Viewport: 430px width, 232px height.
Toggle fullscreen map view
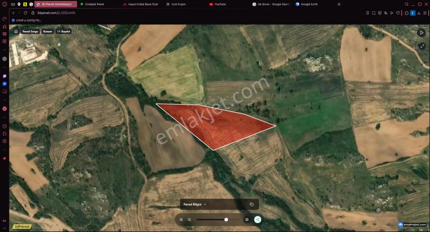[422, 46]
